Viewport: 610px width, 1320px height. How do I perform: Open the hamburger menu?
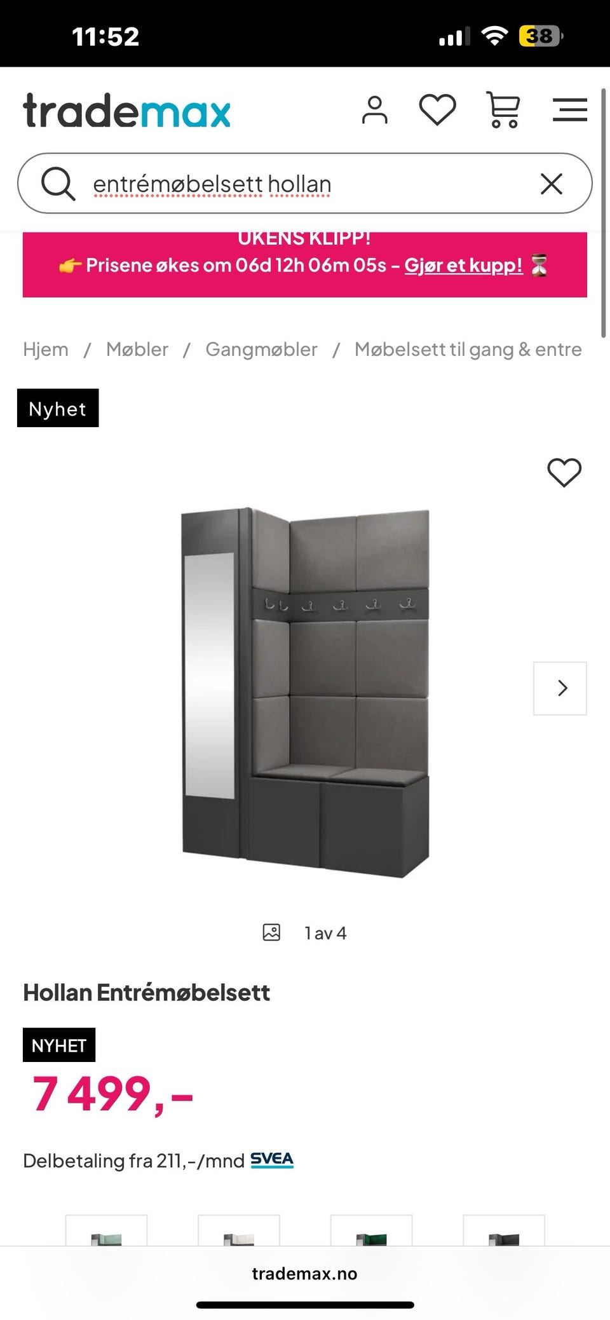569,110
